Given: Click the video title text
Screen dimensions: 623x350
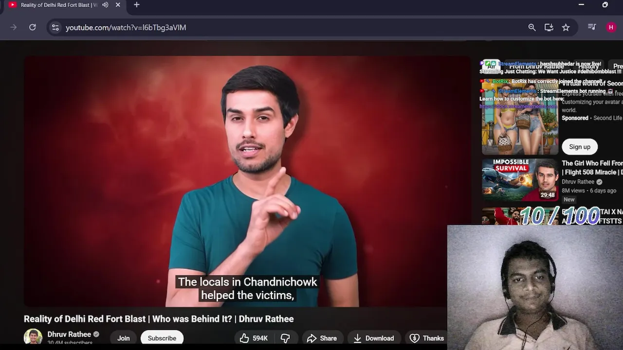Looking at the screenshot, I should (159, 319).
